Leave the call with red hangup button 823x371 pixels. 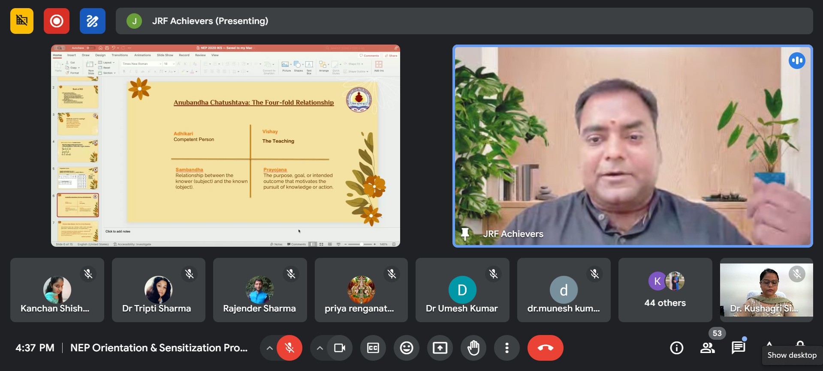pyautogui.click(x=545, y=348)
